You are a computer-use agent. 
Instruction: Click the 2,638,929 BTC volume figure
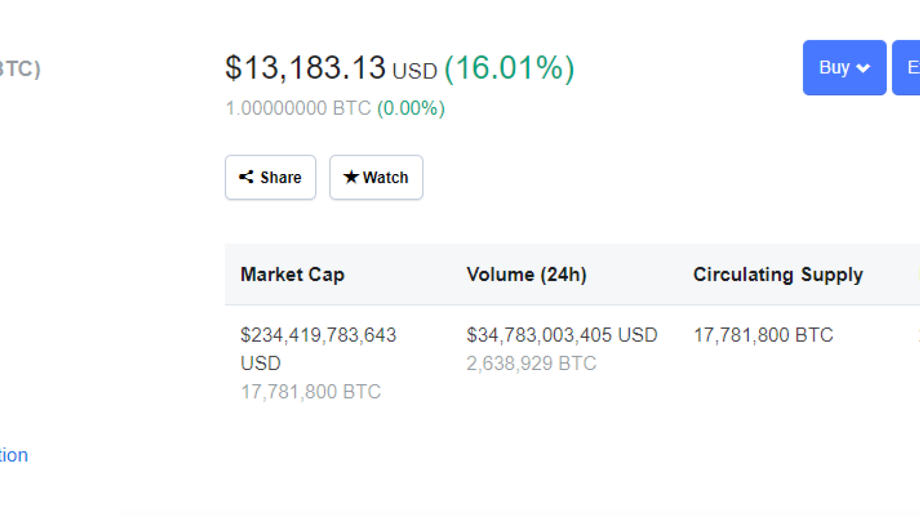click(x=531, y=364)
